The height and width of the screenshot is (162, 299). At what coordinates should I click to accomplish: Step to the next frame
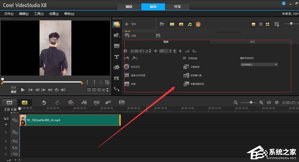(x=43, y=90)
